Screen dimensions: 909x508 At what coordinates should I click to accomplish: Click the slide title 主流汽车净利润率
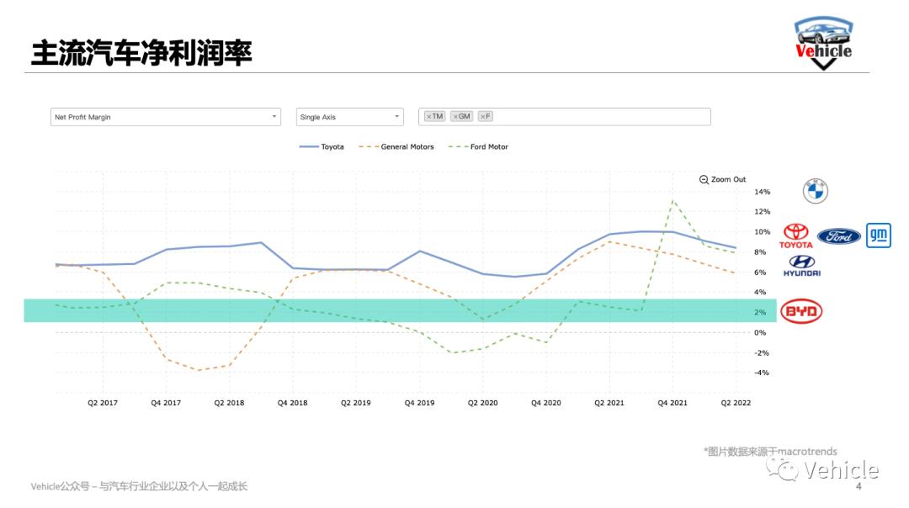pos(141,53)
